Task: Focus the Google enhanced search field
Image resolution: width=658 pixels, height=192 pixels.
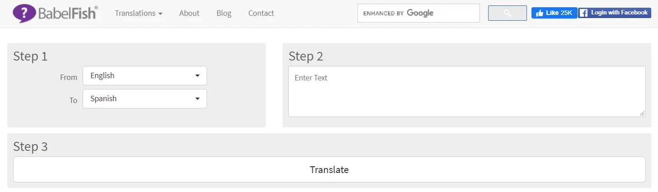Action: click(x=418, y=13)
